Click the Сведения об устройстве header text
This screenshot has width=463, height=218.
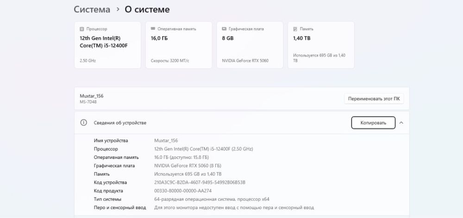120,123
